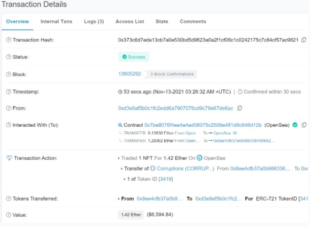Open Corruptions (CORRUP...) token link

coord(185,169)
